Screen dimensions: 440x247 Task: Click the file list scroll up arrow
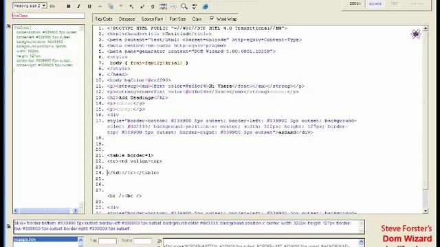(80, 239)
